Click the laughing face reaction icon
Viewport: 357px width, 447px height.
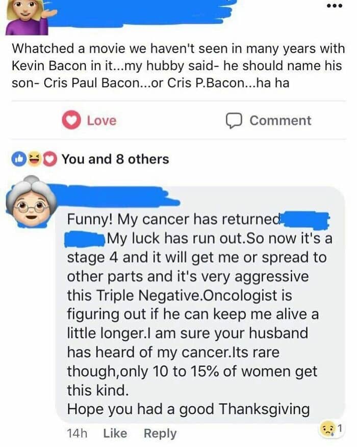pyautogui.click(x=35, y=159)
